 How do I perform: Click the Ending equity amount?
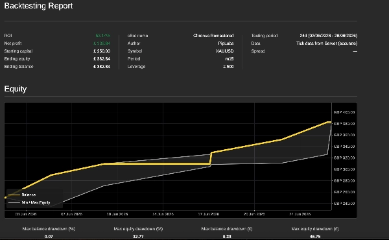(x=102, y=59)
